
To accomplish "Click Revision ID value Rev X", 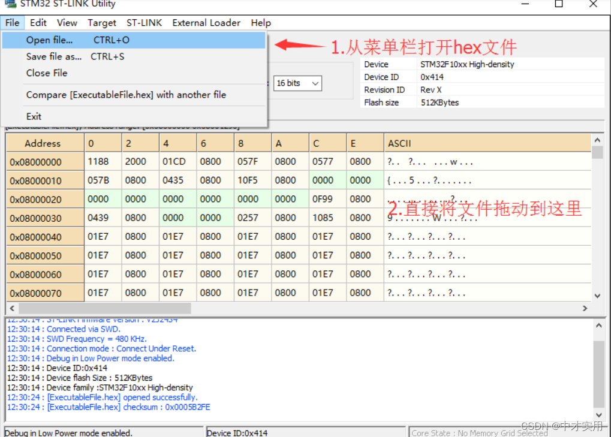I will [431, 90].
